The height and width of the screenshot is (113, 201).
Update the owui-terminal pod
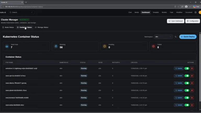(179, 98)
